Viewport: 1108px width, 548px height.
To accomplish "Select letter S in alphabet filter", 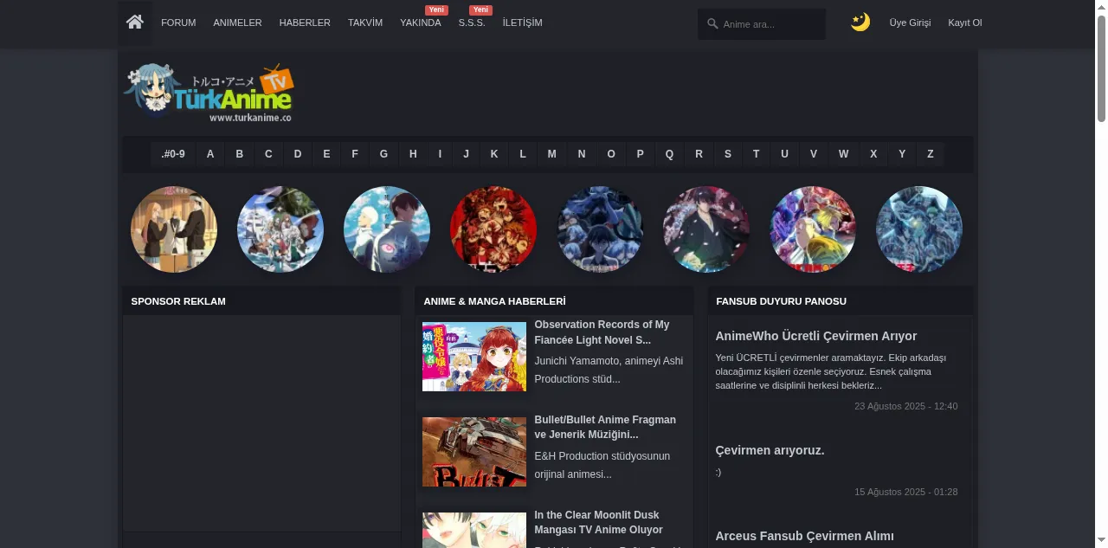I will pyautogui.click(x=728, y=154).
